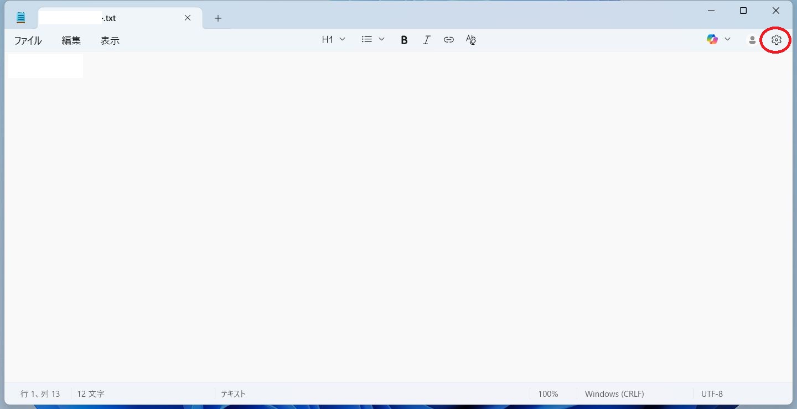
Task: Open the 表示 menu
Action: coord(110,40)
